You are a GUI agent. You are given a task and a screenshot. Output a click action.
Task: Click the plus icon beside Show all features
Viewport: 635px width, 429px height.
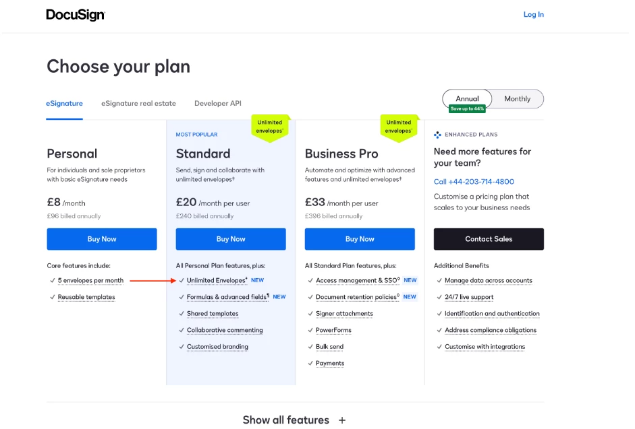[342, 420]
